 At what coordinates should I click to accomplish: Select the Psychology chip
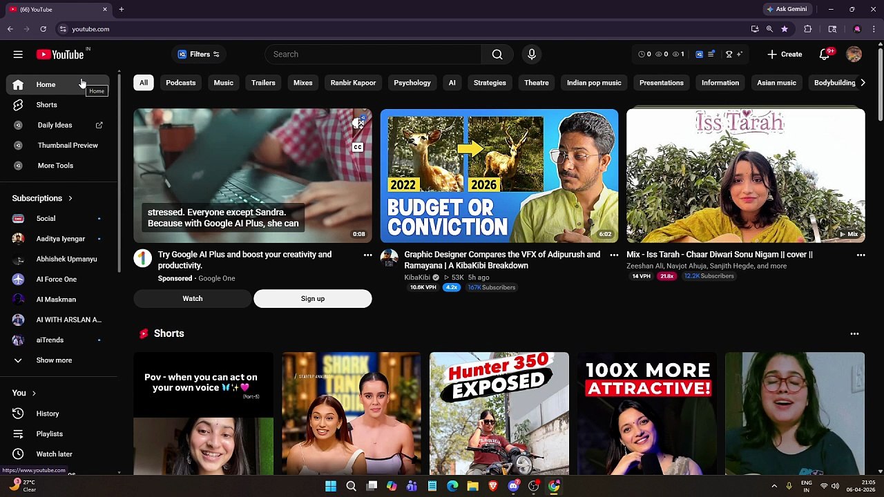point(412,83)
